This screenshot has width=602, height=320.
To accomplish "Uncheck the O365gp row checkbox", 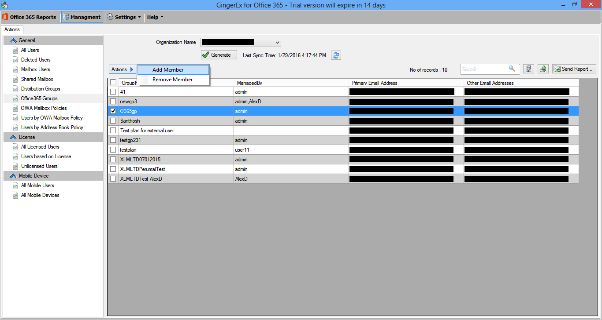I will click(113, 111).
